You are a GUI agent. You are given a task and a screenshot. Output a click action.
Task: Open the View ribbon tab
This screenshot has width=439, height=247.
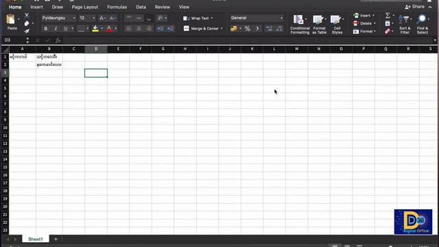coord(184,7)
